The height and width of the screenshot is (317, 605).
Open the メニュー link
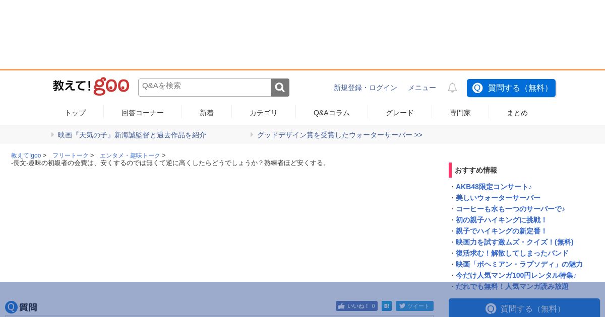(422, 88)
